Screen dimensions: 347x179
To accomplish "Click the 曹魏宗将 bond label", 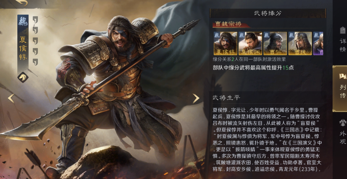I will click(228, 24).
